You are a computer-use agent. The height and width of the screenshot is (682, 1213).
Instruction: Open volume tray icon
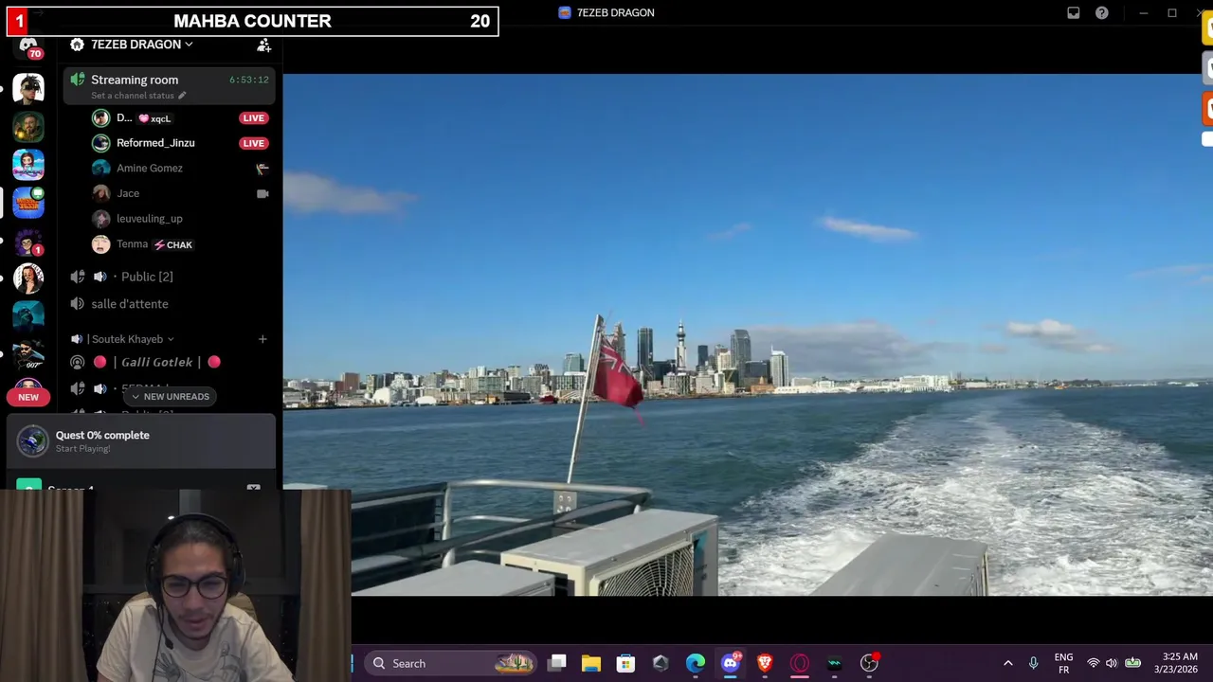pos(1111,663)
